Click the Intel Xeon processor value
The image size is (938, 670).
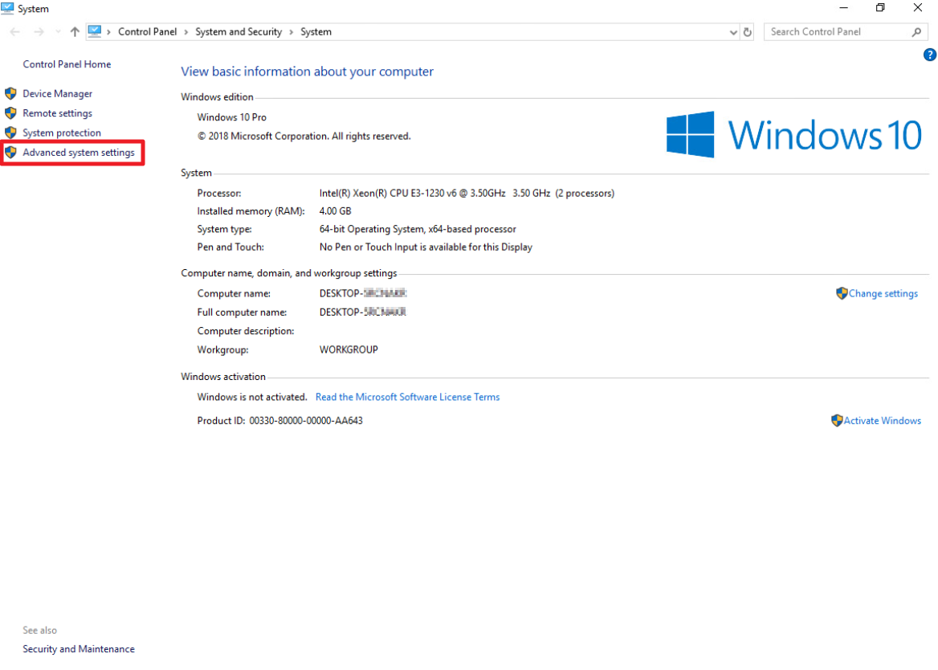(x=467, y=194)
